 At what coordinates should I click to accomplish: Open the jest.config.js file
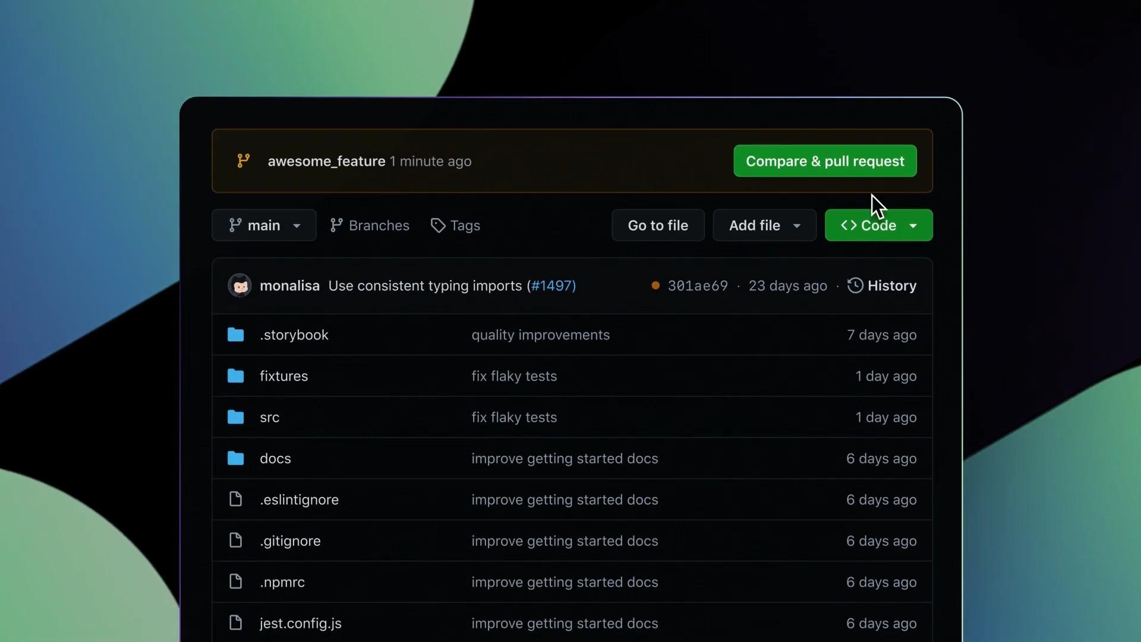[x=300, y=624]
